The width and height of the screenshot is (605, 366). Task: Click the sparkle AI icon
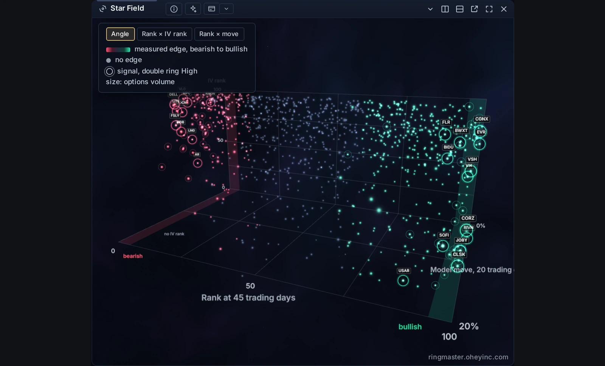coord(193,9)
